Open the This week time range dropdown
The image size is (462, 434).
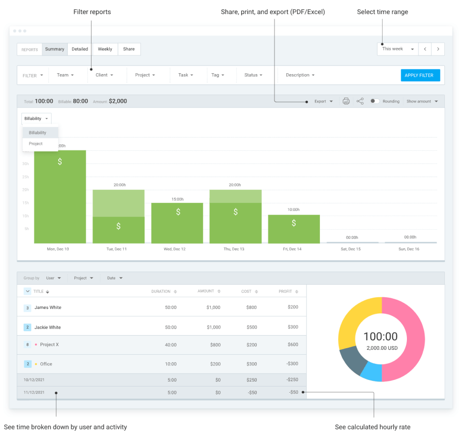(x=398, y=49)
